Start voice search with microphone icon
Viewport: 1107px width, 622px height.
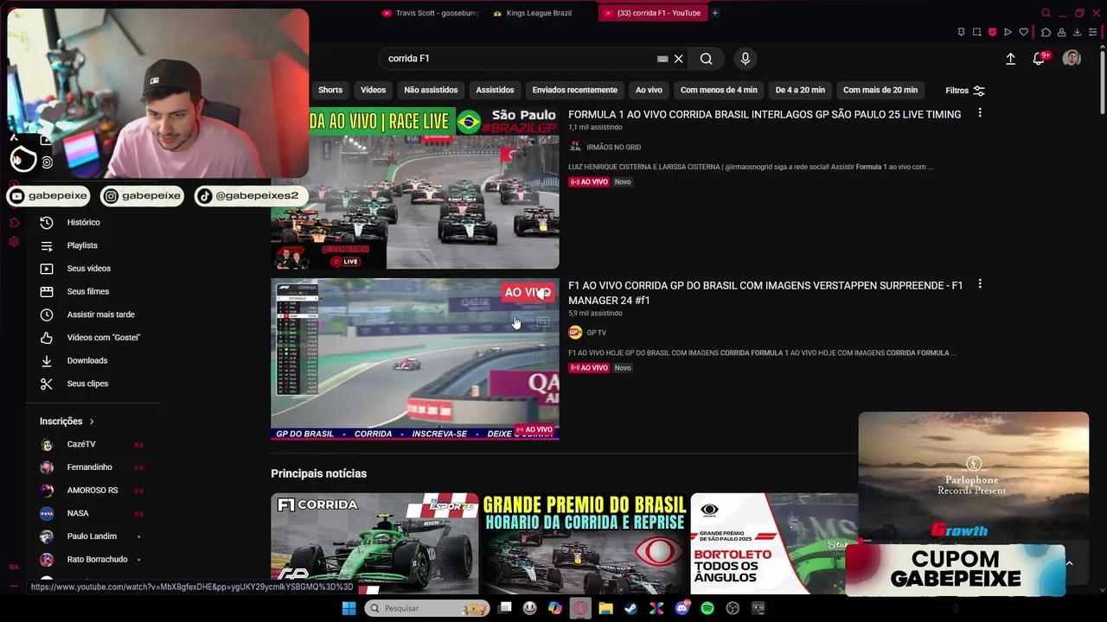tap(745, 59)
